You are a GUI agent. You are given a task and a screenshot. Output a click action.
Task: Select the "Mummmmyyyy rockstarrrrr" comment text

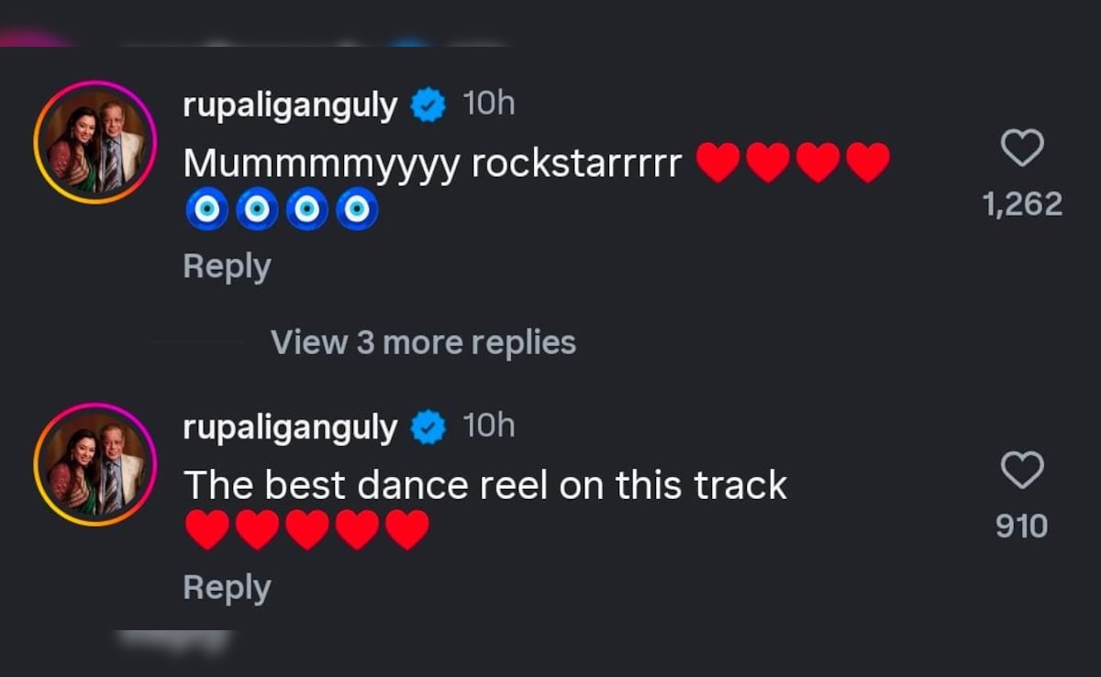[431, 163]
